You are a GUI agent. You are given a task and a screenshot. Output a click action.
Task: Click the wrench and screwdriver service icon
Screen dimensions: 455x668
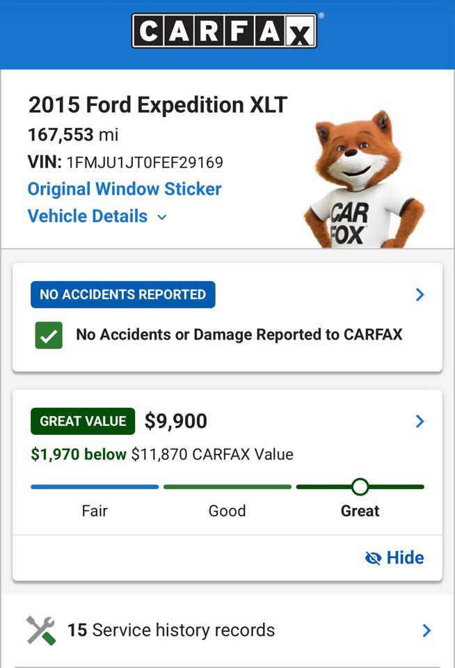point(41,630)
